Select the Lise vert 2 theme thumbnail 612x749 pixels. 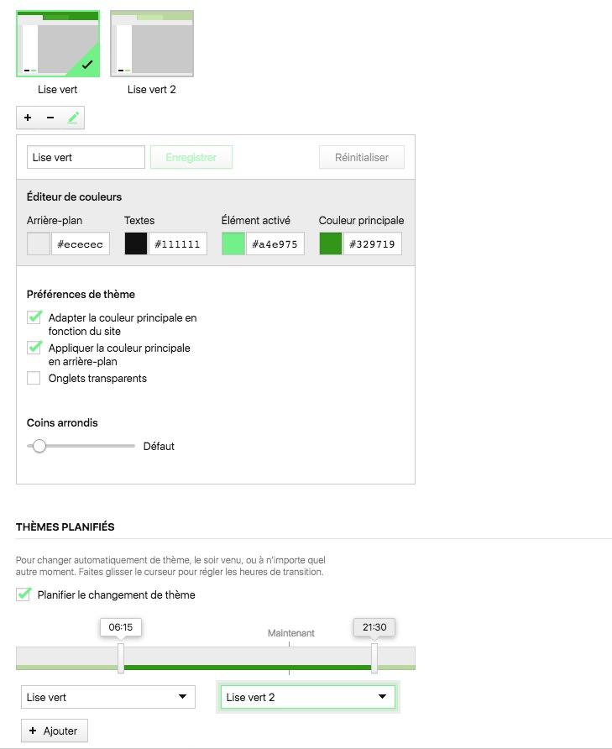[x=152, y=44]
